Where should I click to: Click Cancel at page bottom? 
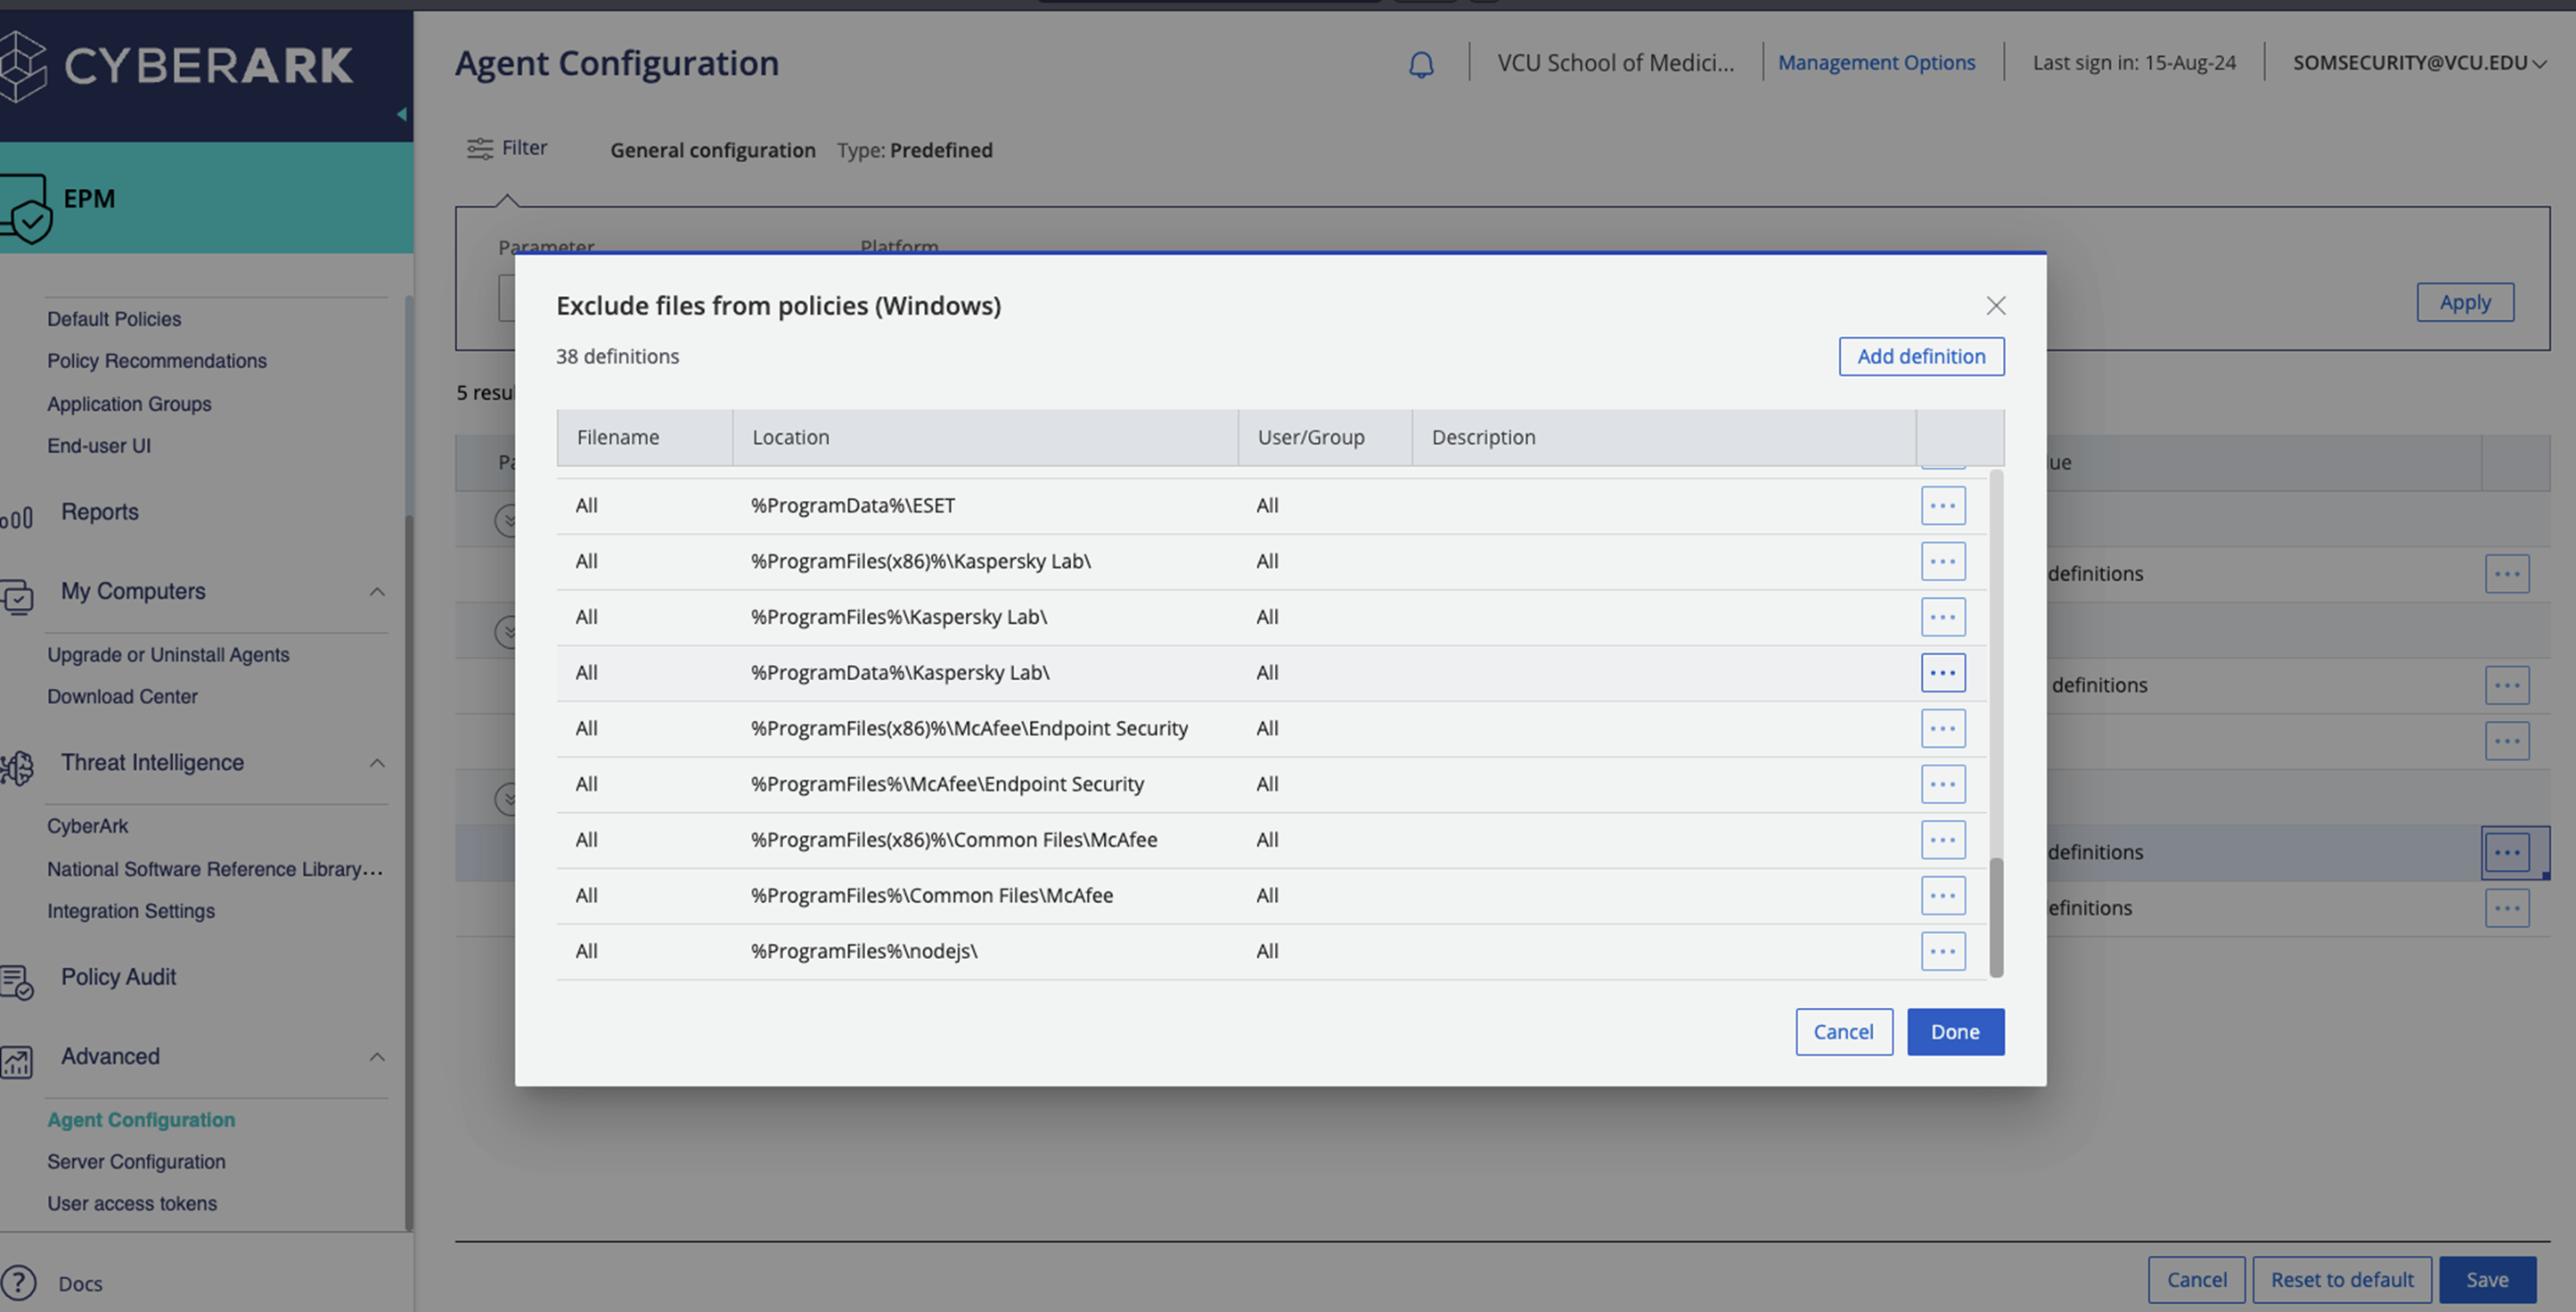[x=2196, y=1280]
